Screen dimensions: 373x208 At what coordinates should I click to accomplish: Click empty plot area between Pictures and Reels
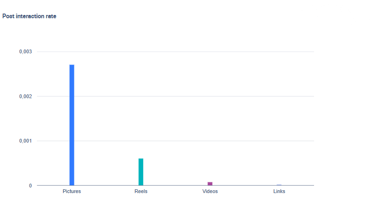[x=106, y=117]
